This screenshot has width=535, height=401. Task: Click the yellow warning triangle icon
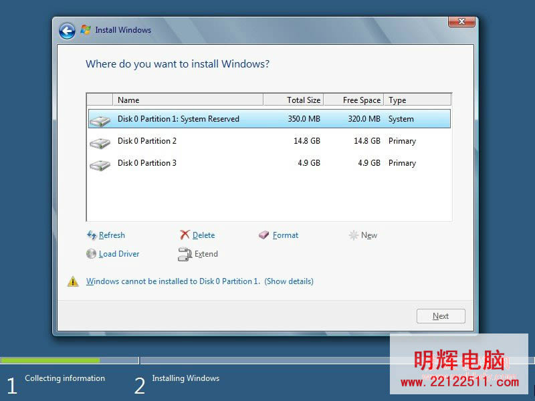73,281
